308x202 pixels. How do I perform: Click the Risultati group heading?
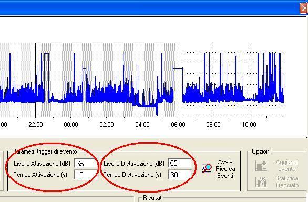point(153,198)
